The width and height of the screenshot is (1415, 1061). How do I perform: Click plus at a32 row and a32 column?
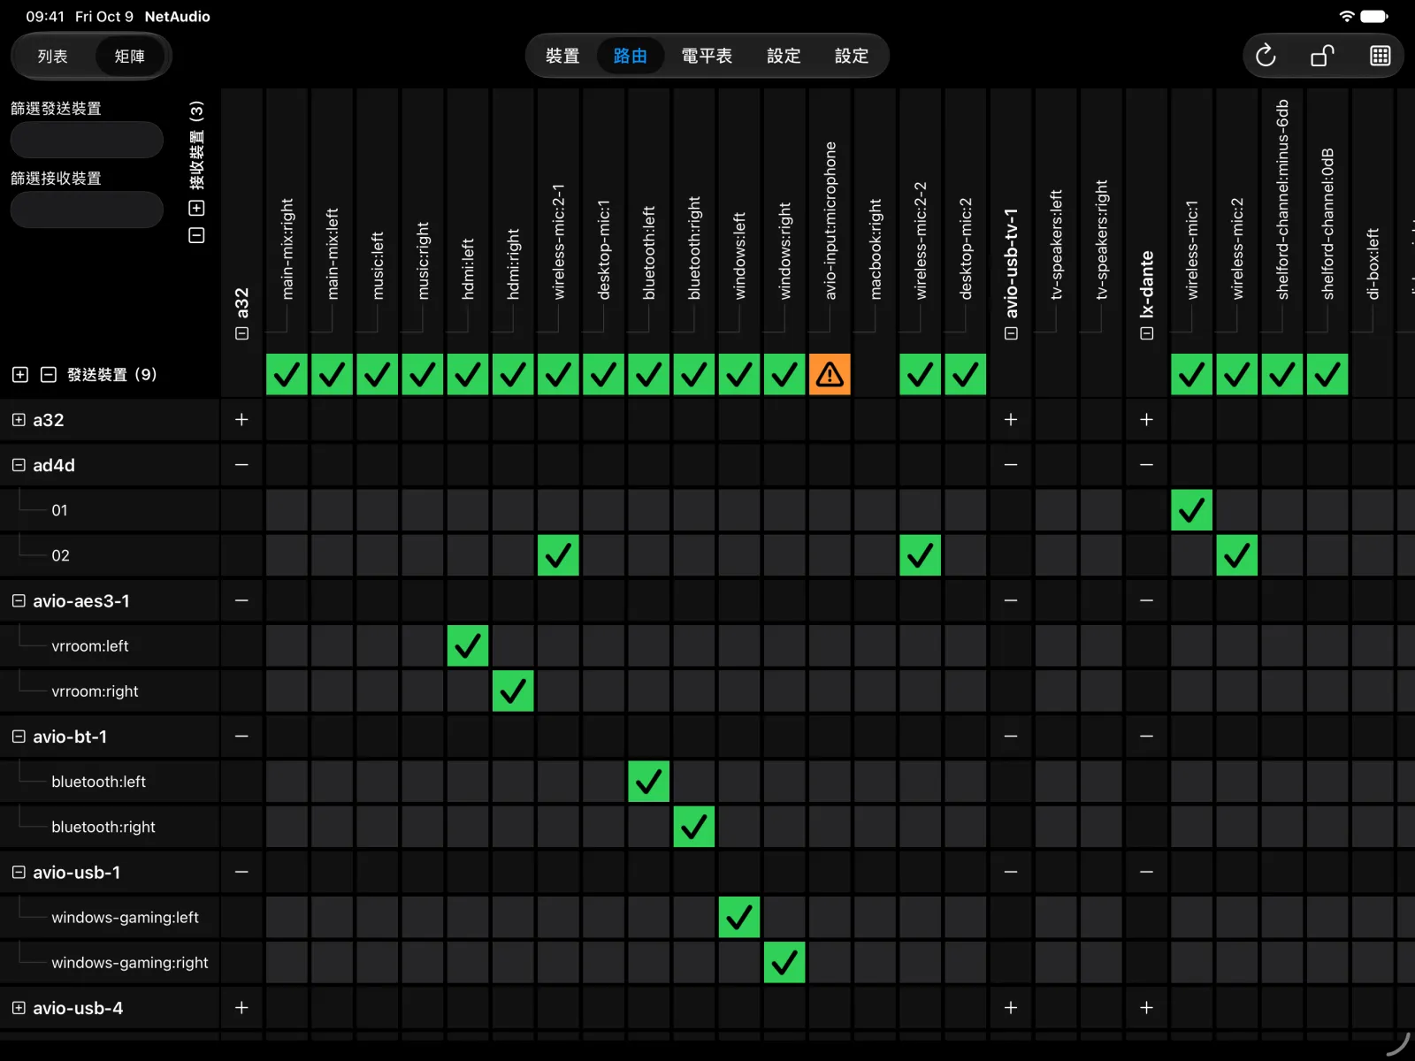pos(241,419)
